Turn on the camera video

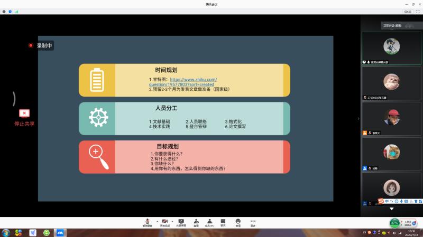tap(164, 221)
